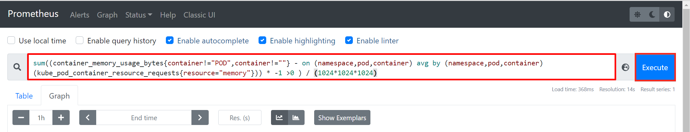690x132 pixels.
Task: Decrease the time range with minus button
Action: 21,118
